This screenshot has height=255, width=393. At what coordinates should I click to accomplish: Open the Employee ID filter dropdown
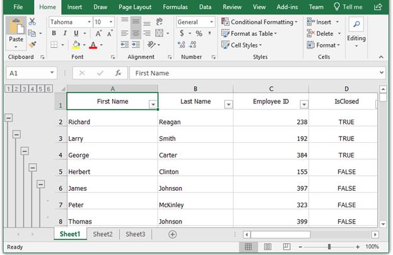[x=304, y=105]
